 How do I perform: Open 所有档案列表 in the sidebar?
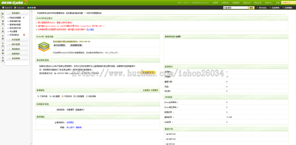(15, 21)
